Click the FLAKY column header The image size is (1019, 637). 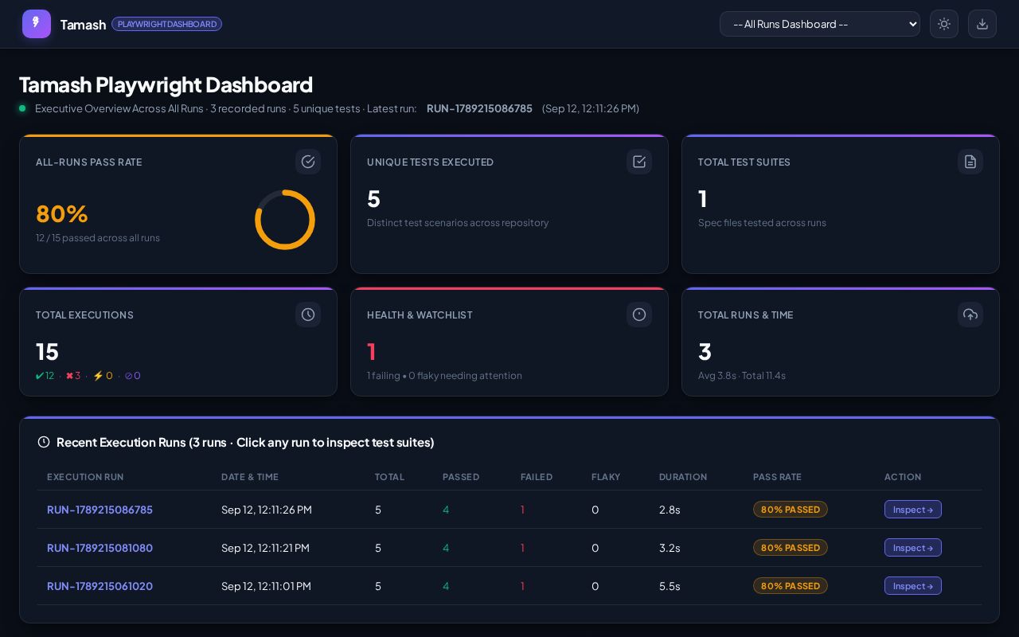606,477
